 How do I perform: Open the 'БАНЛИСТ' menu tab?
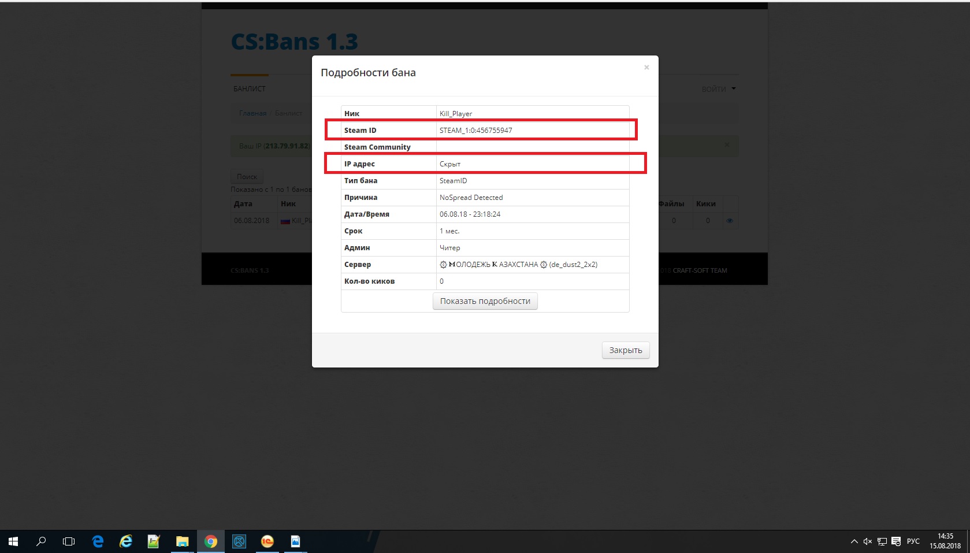point(250,89)
